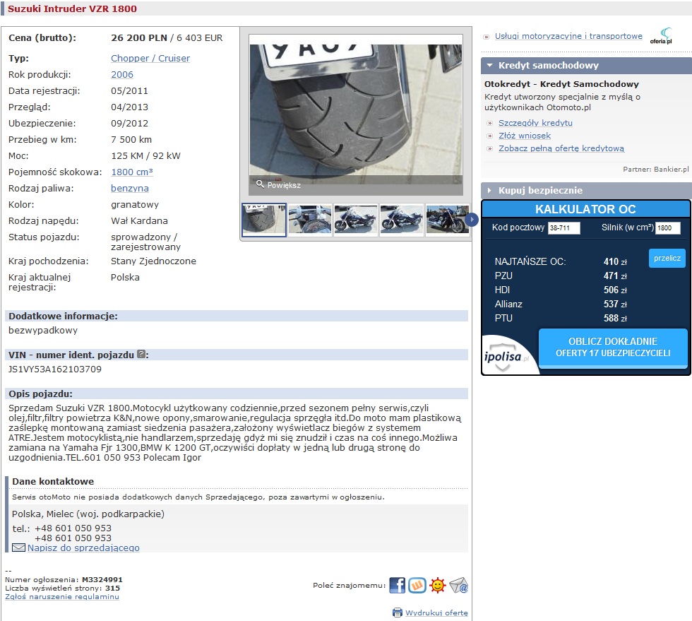Select the fourth gallery thumbnail
This screenshot has width=692, height=621.
(402, 220)
